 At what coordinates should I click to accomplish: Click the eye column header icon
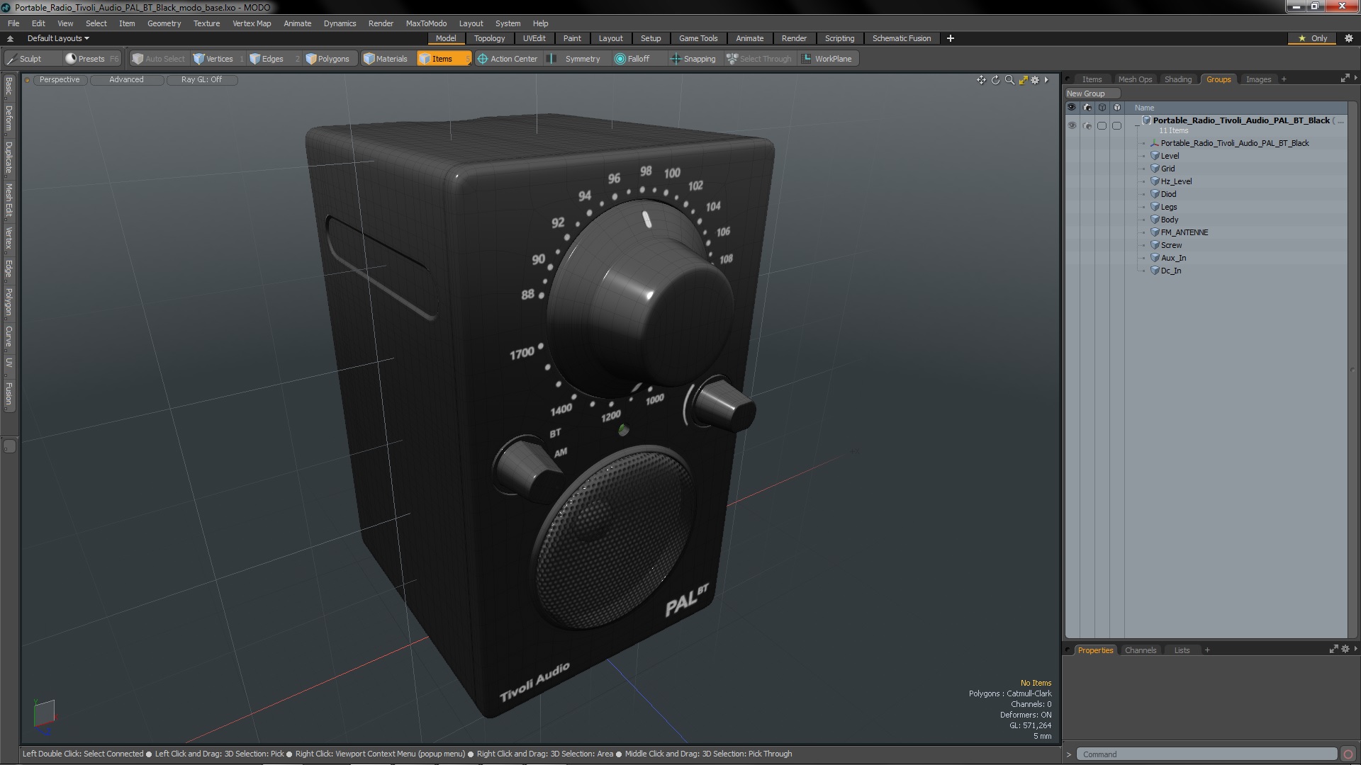(x=1072, y=108)
